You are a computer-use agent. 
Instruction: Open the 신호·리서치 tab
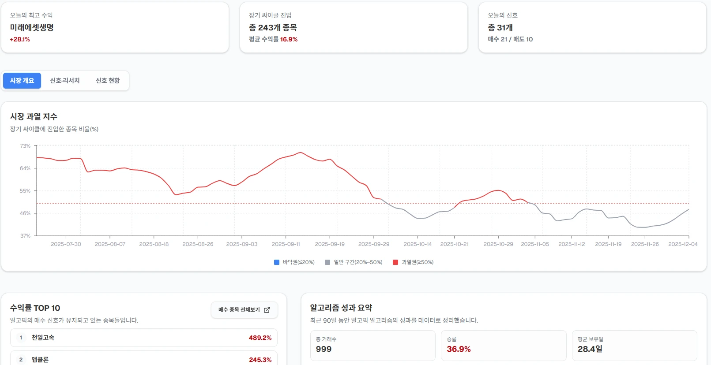[x=65, y=81]
